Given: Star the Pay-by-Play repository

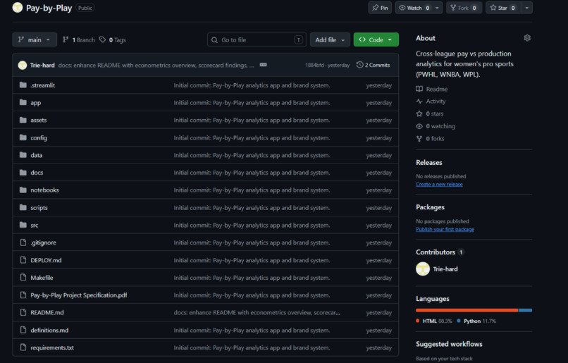Looking at the screenshot, I should [x=504, y=8].
